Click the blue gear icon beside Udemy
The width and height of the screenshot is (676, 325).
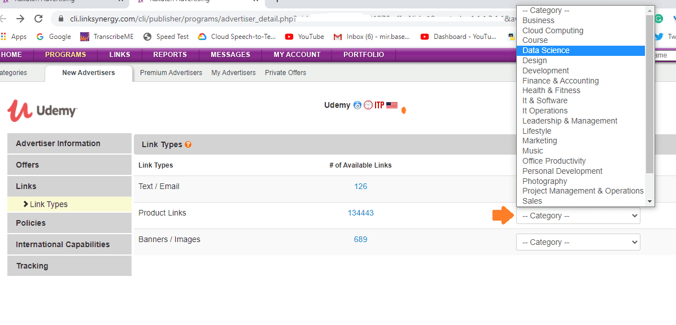pyautogui.click(x=357, y=105)
